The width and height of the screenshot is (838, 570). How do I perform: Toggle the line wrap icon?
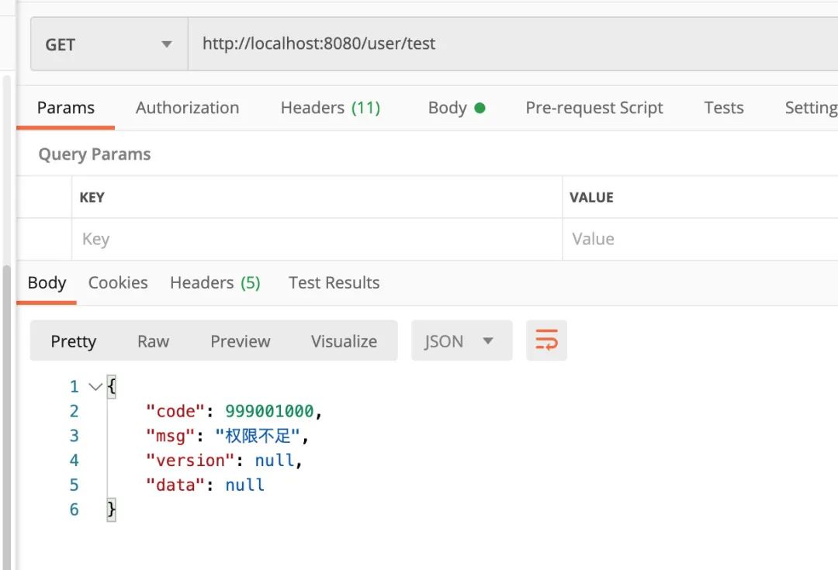coord(546,340)
